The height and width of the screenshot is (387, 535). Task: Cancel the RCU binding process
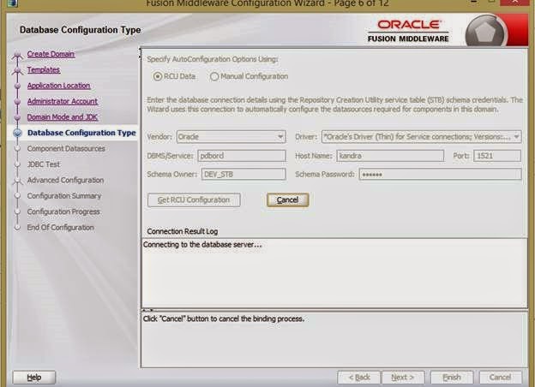[x=287, y=200]
